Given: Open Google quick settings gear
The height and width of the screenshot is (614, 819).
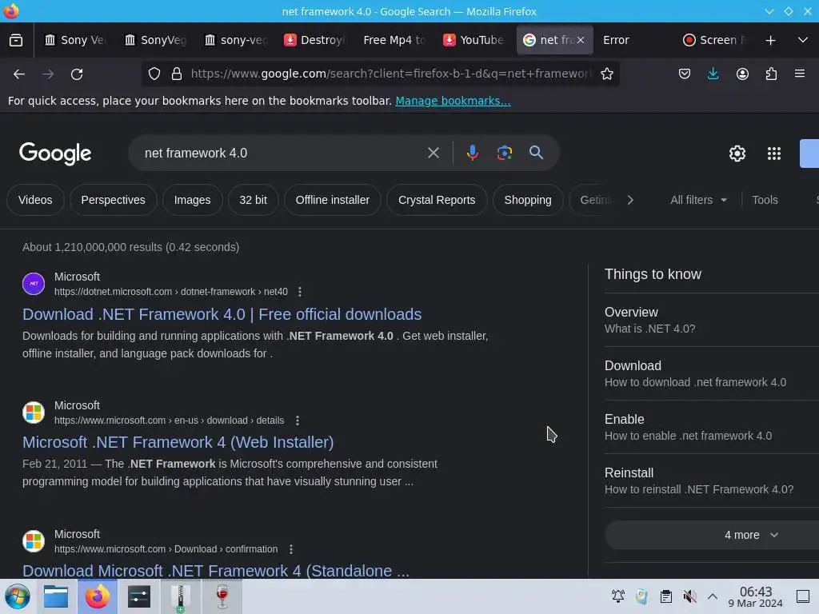Looking at the screenshot, I should pyautogui.click(x=737, y=153).
